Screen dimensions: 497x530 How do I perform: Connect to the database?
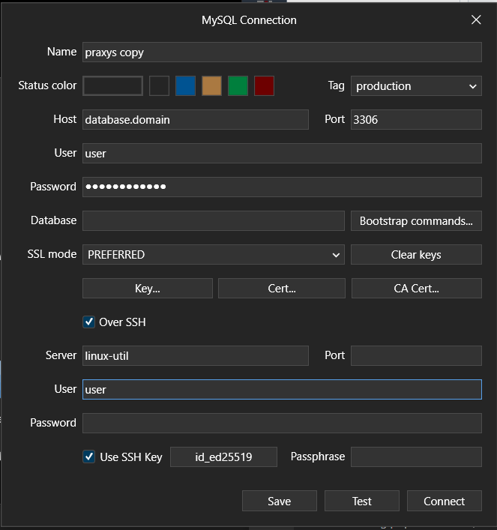click(x=445, y=501)
